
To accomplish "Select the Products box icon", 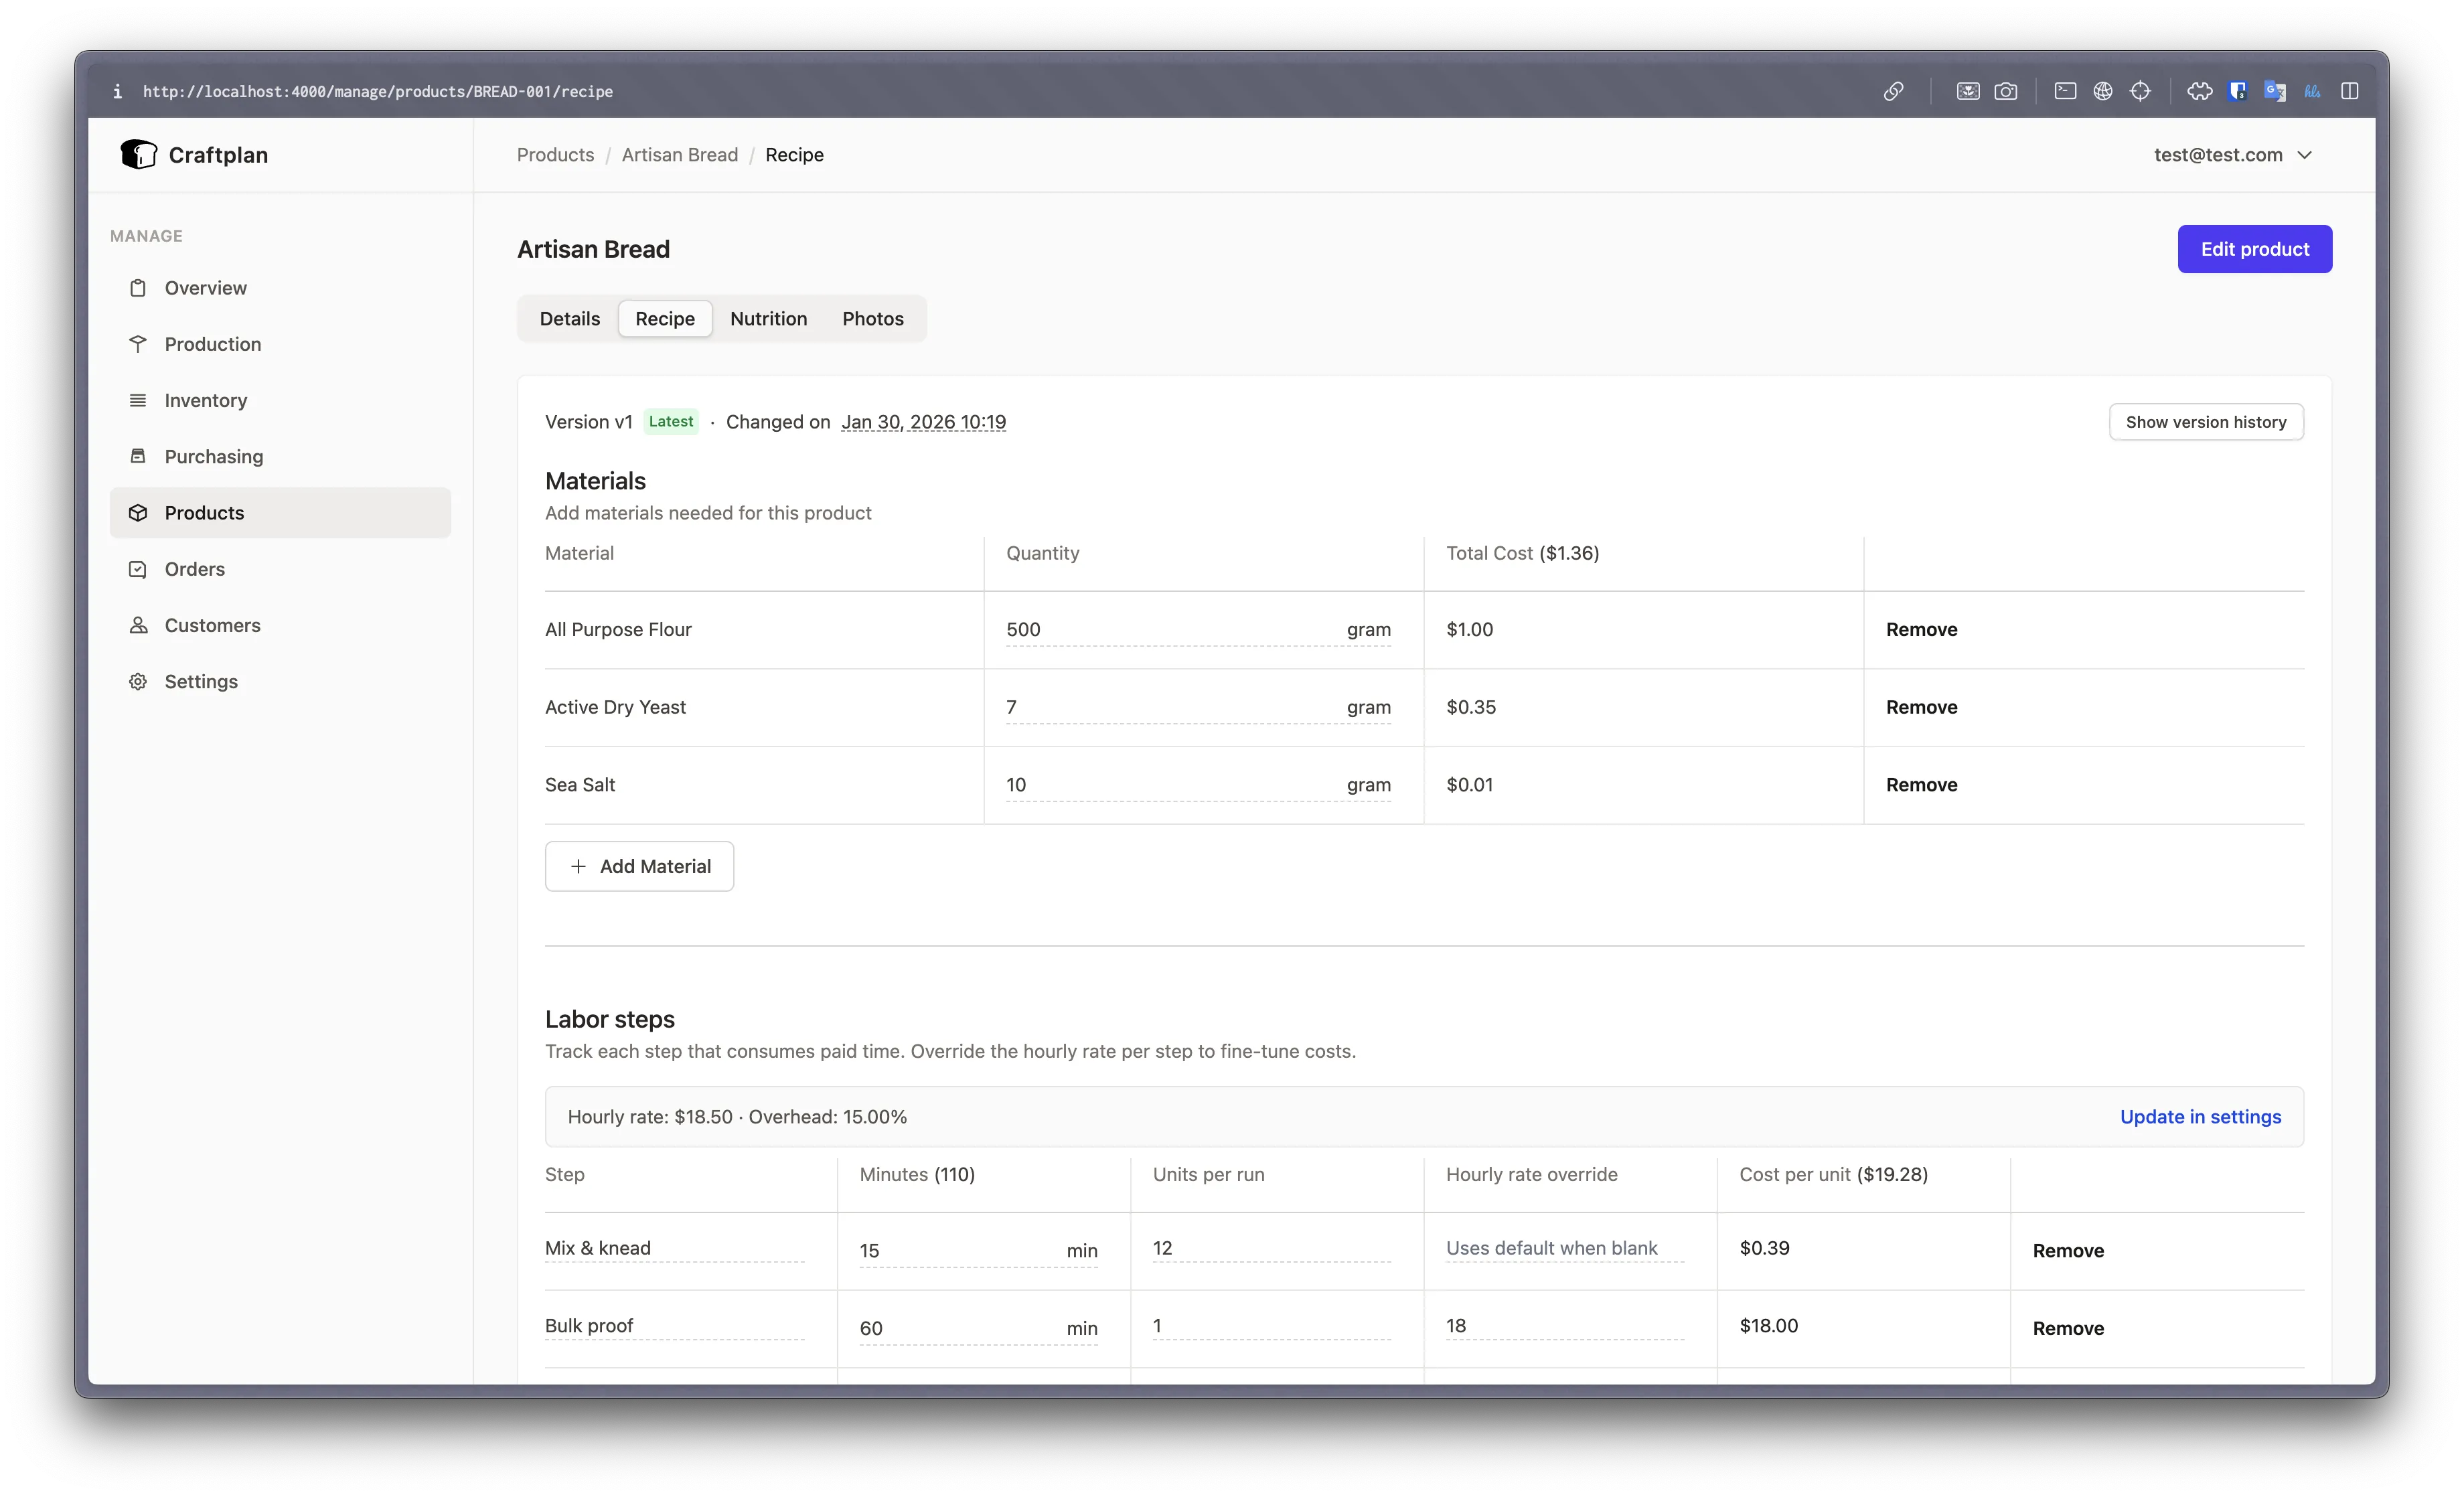I will click(139, 512).
